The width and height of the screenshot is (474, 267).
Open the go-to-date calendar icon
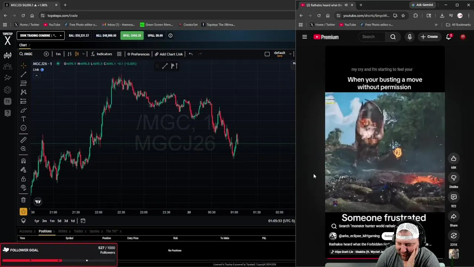click(x=83, y=221)
